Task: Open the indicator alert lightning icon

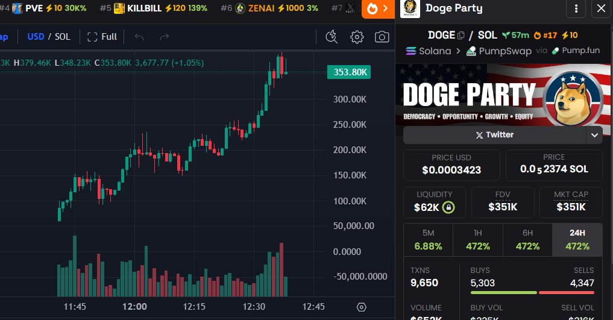Action: click(x=332, y=37)
